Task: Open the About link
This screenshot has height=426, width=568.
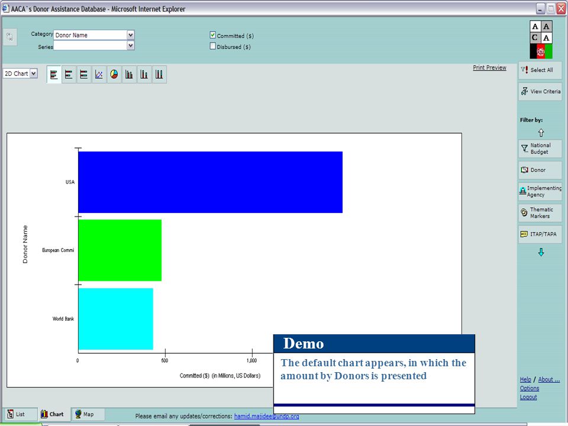Action: pyautogui.click(x=549, y=379)
